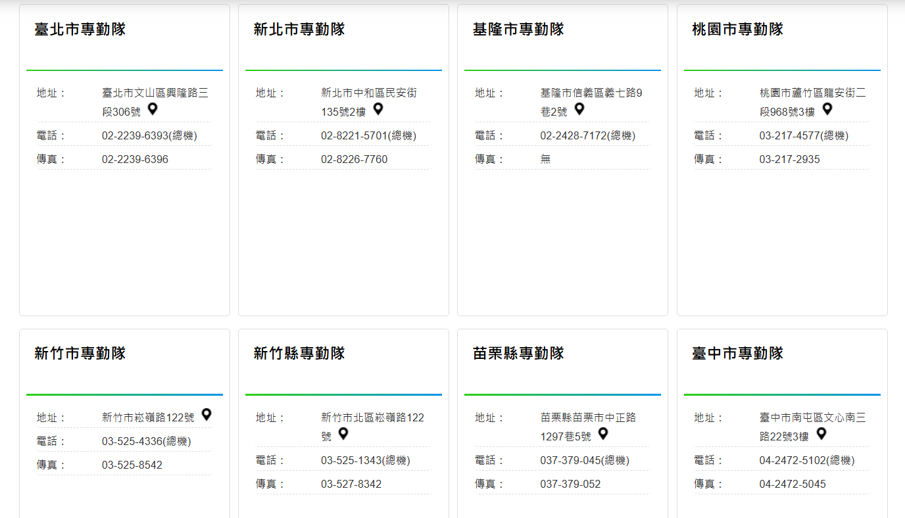Click the 苗栗縣專勤隊 heading
The image size is (905, 518).
pyautogui.click(x=518, y=354)
